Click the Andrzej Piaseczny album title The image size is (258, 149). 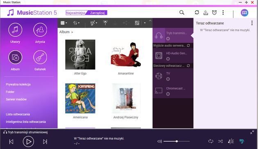pos(126,117)
